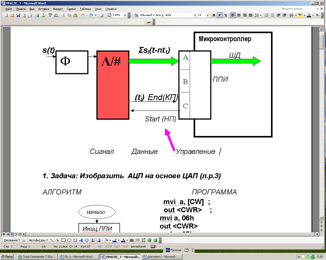Open the highlight color dropdown arrow

click(304, 15)
